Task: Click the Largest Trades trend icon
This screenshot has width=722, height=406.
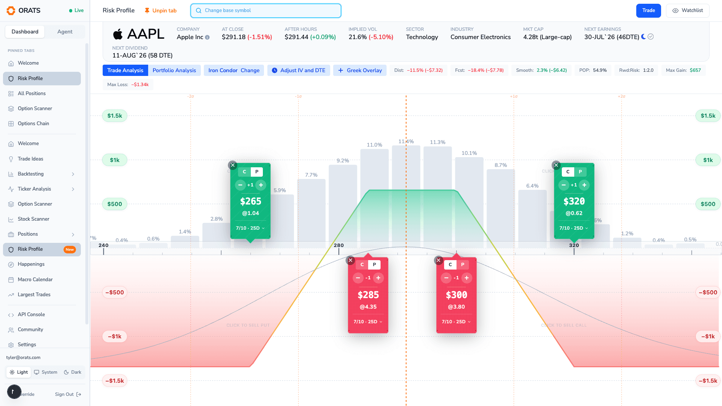Action: (11, 295)
